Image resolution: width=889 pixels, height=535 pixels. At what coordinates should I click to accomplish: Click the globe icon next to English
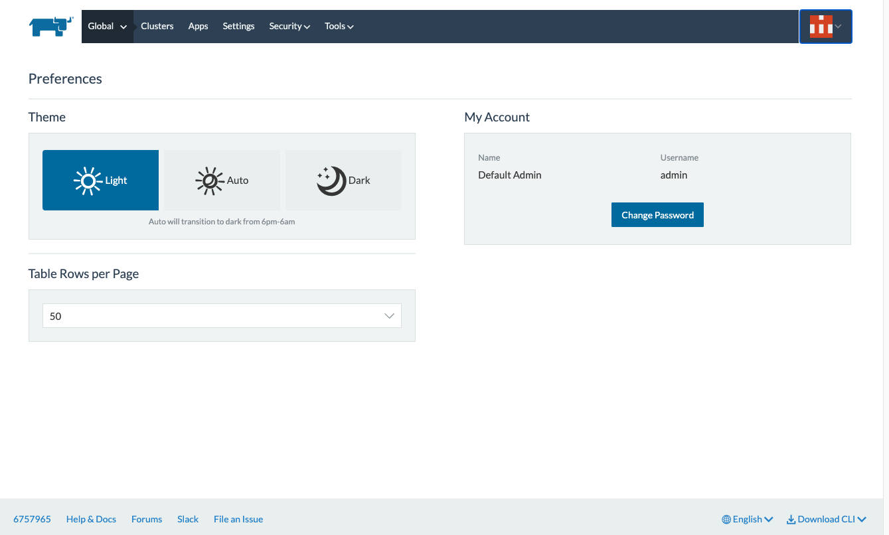(726, 519)
